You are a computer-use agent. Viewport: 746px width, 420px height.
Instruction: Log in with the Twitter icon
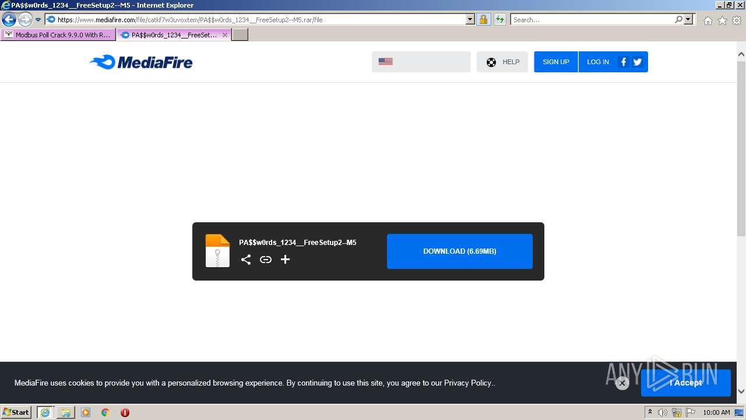638,62
